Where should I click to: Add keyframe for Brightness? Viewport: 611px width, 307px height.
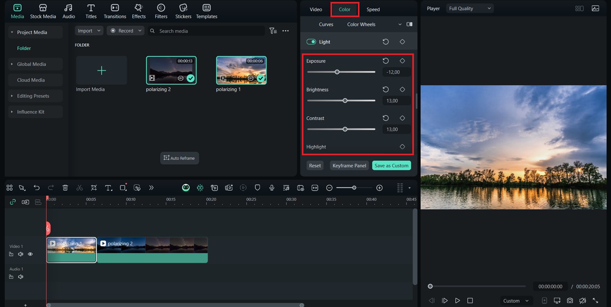(x=402, y=89)
